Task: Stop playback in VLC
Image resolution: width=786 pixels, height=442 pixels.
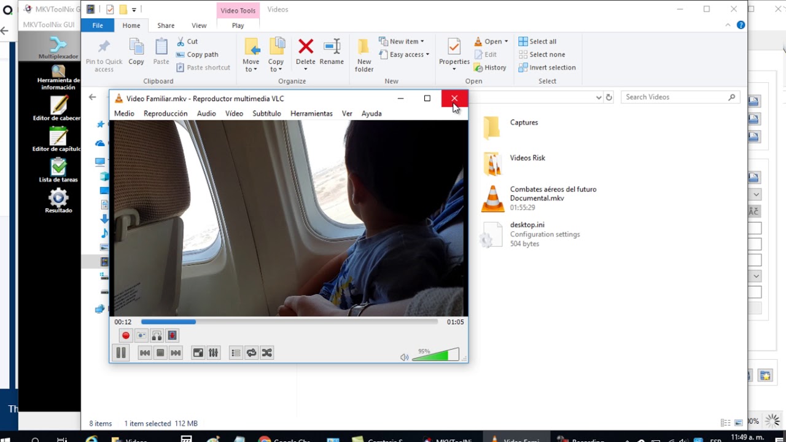Action: [x=160, y=352]
